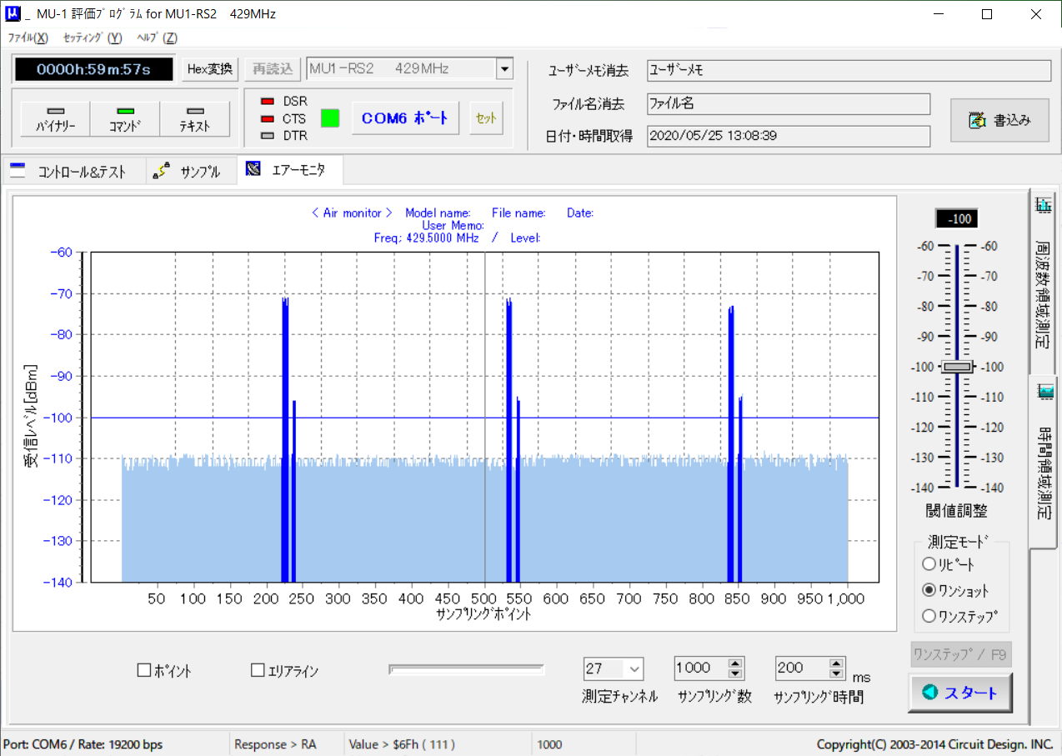Click the 書込み write button
Viewport: 1062px width, 756px height.
(x=999, y=120)
